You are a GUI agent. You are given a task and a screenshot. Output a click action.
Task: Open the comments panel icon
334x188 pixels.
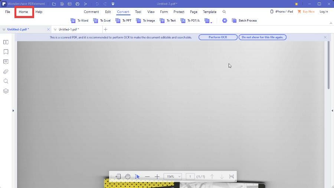point(6,62)
